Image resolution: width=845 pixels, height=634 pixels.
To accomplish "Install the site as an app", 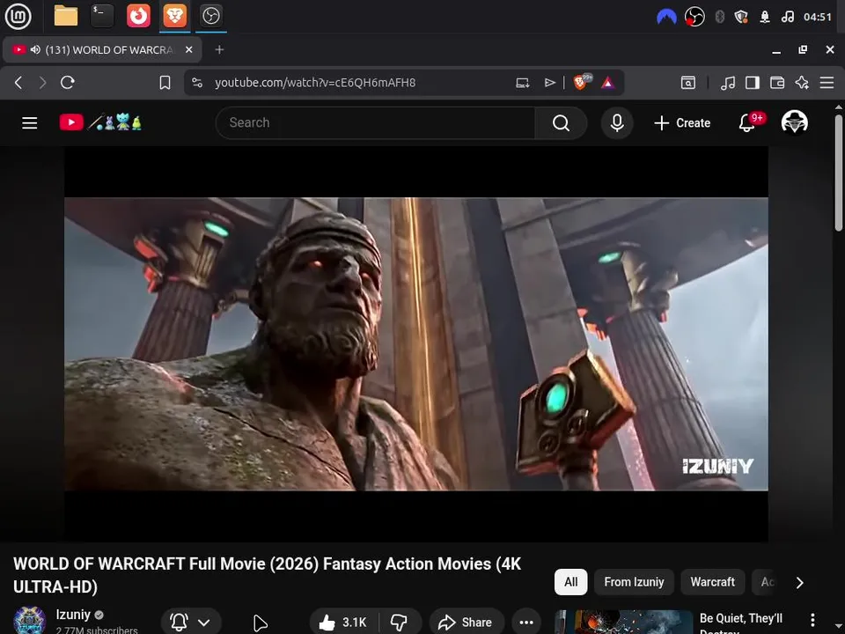I will [522, 83].
